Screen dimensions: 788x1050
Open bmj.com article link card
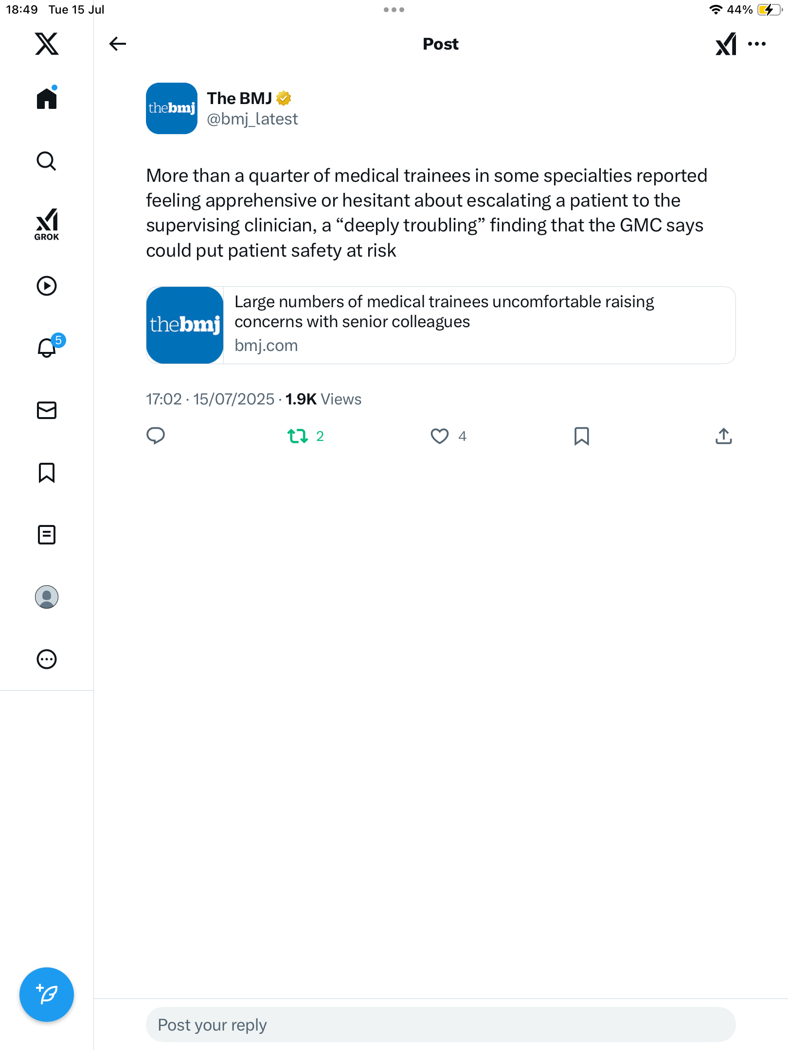tap(441, 325)
